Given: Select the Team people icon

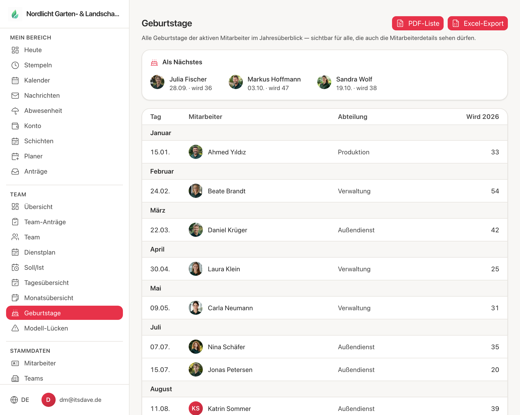Looking at the screenshot, I should tap(15, 237).
